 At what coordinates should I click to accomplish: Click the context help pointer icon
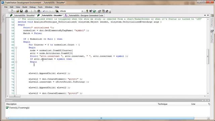click(x=91, y=11)
